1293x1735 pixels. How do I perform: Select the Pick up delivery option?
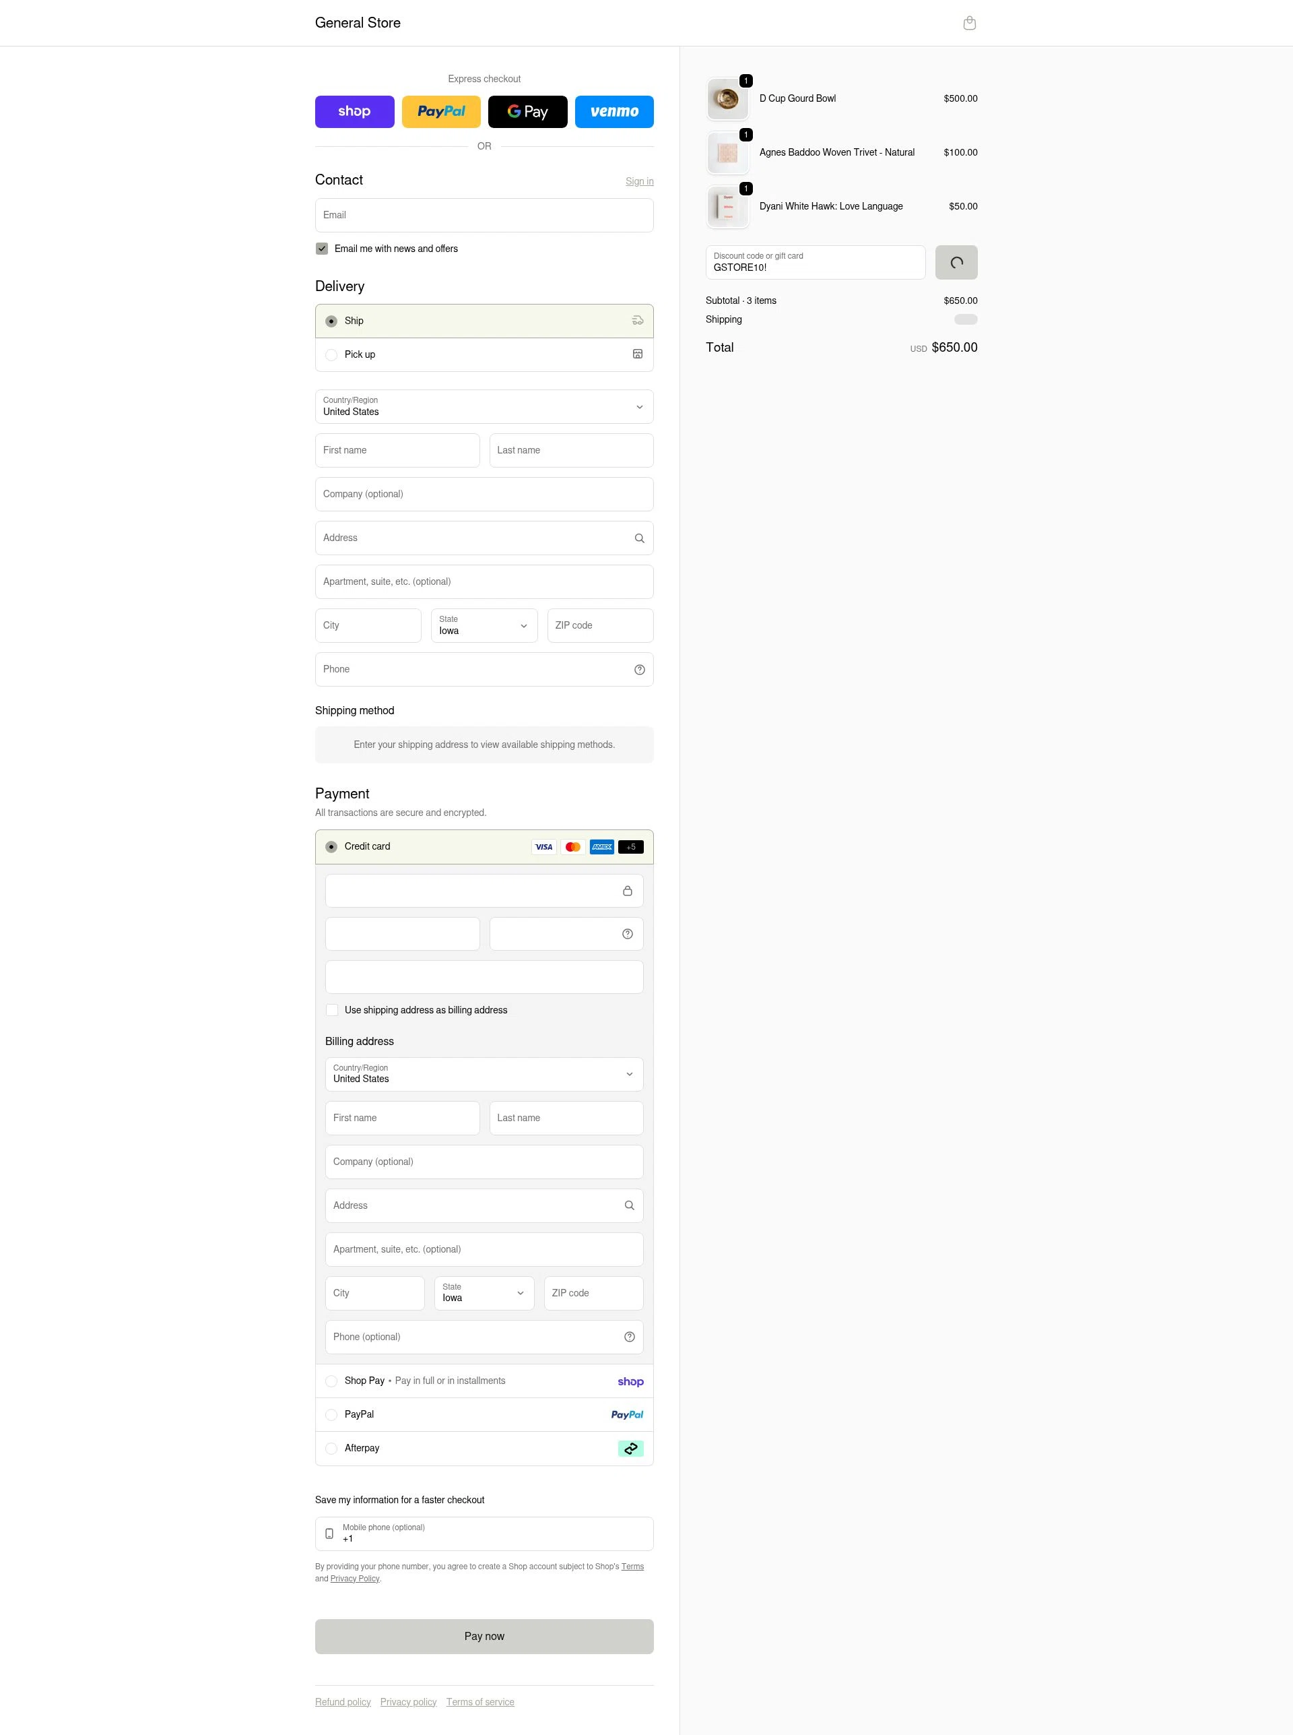(x=331, y=354)
